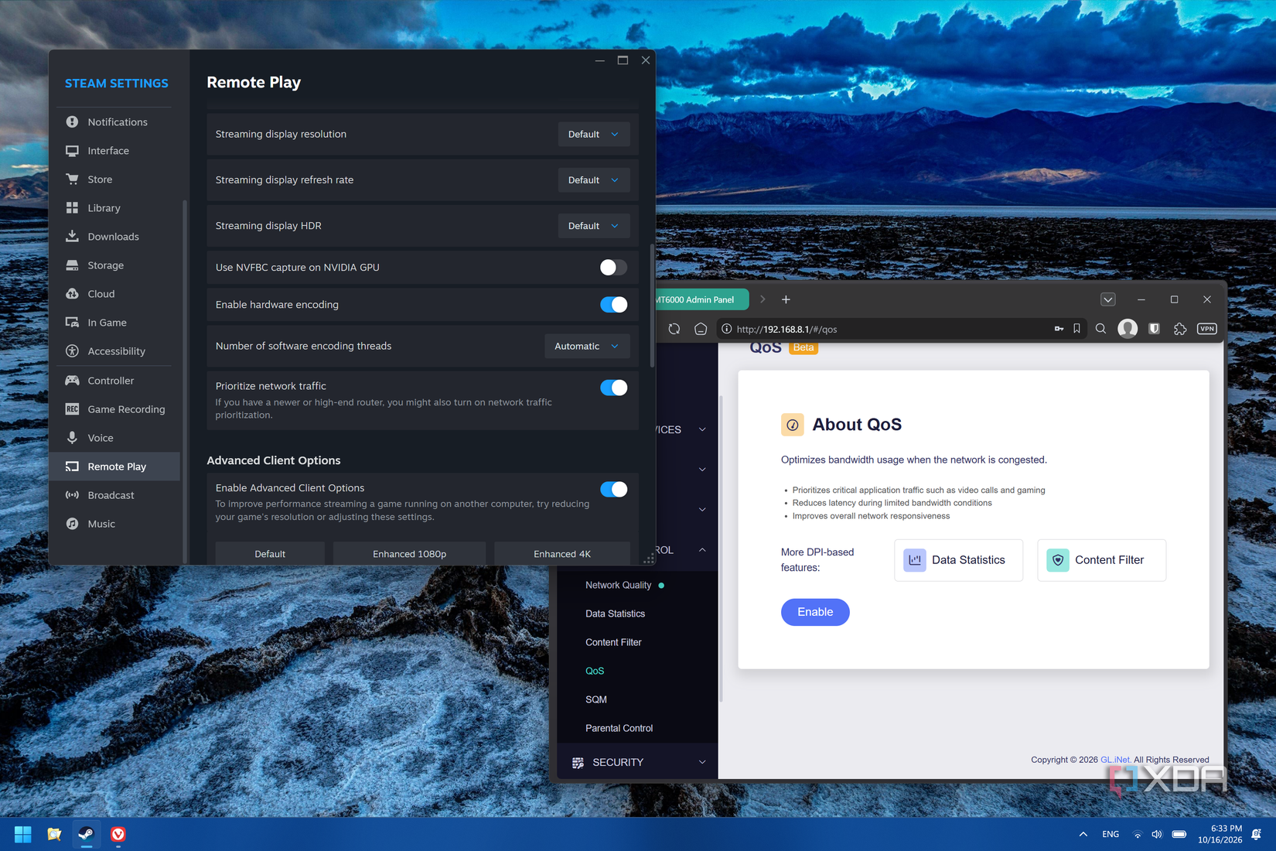Turn off Prioritize network traffic
Viewport: 1276px width, 851px height.
613,388
